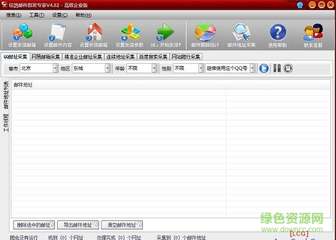336x240 pixels.
Task: Close the application window
Action: point(330,4)
